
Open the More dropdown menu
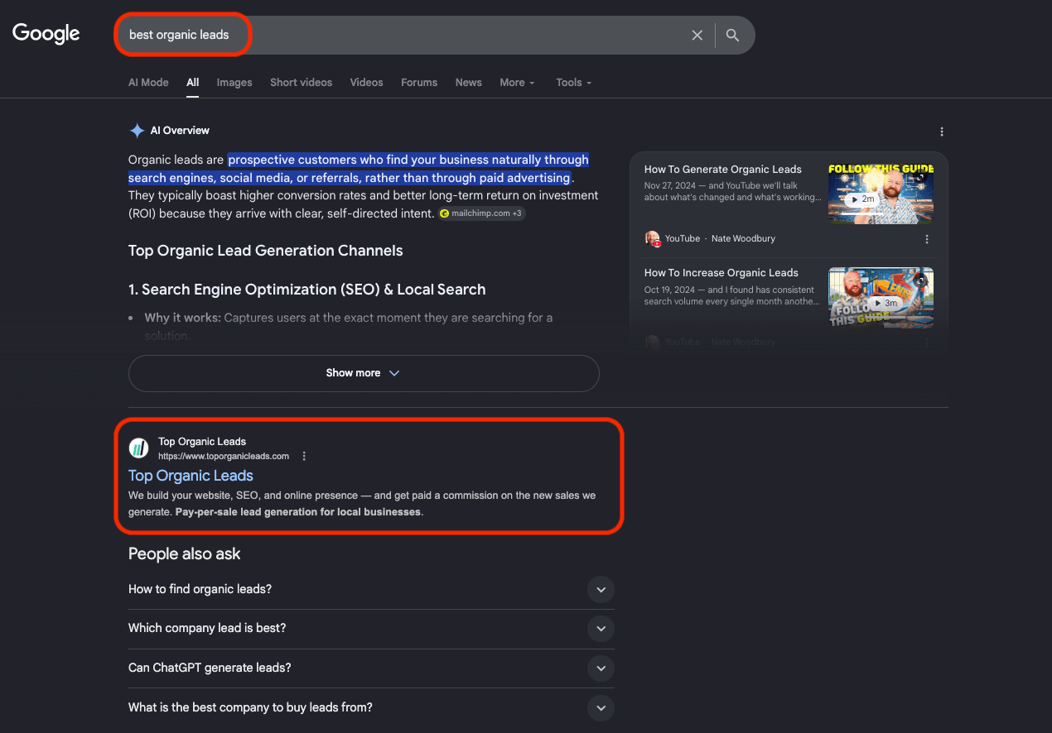[x=517, y=83]
